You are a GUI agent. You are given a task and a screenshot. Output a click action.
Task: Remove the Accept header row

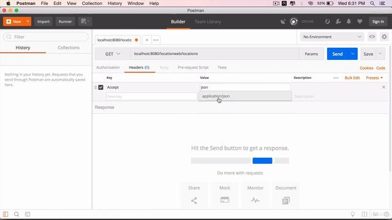pos(383,87)
